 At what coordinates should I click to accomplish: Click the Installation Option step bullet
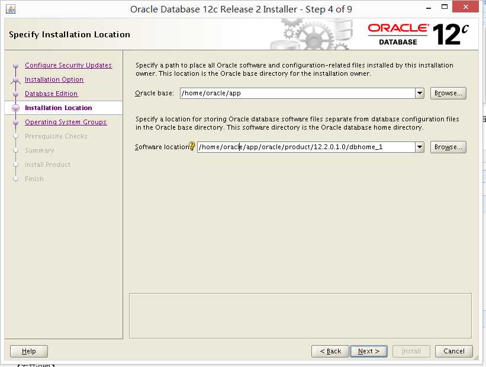(x=15, y=80)
